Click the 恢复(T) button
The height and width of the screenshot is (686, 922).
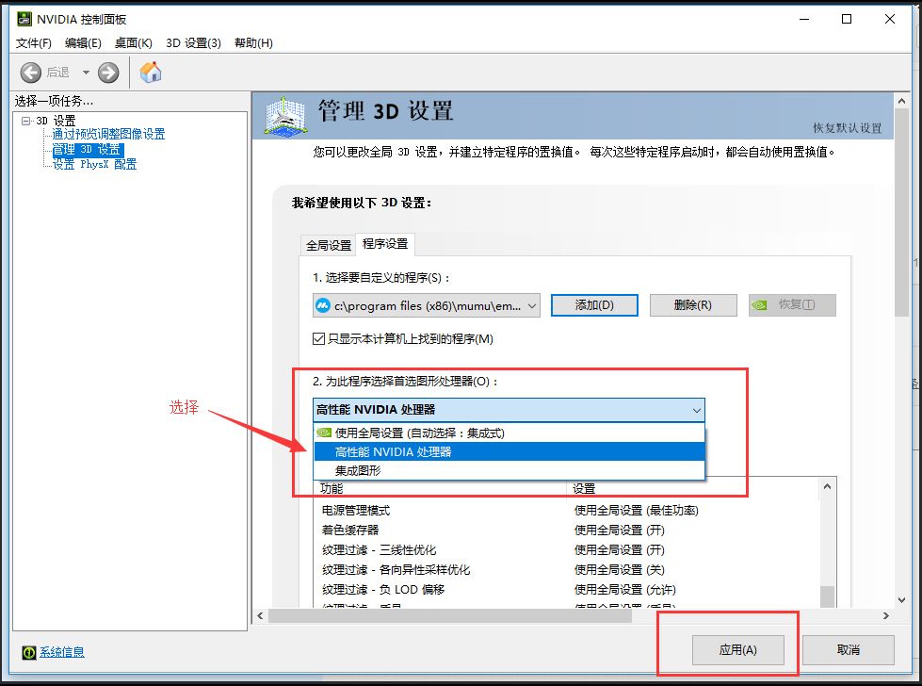click(x=792, y=305)
